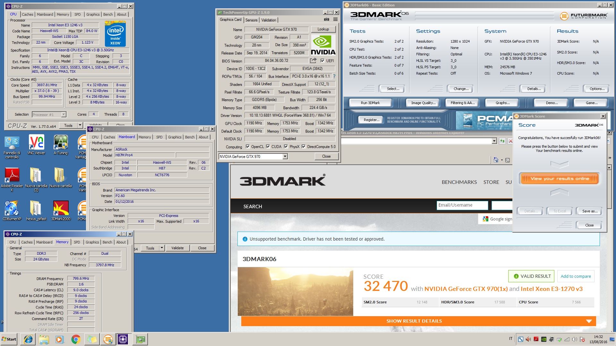Toggle DirectCompute 5.0 checkbox

304,147
